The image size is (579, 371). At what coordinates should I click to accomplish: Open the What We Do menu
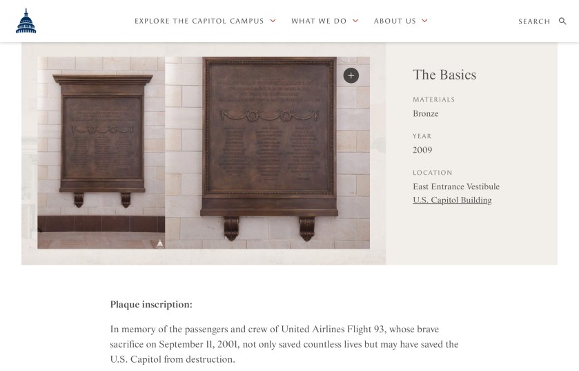pos(319,21)
